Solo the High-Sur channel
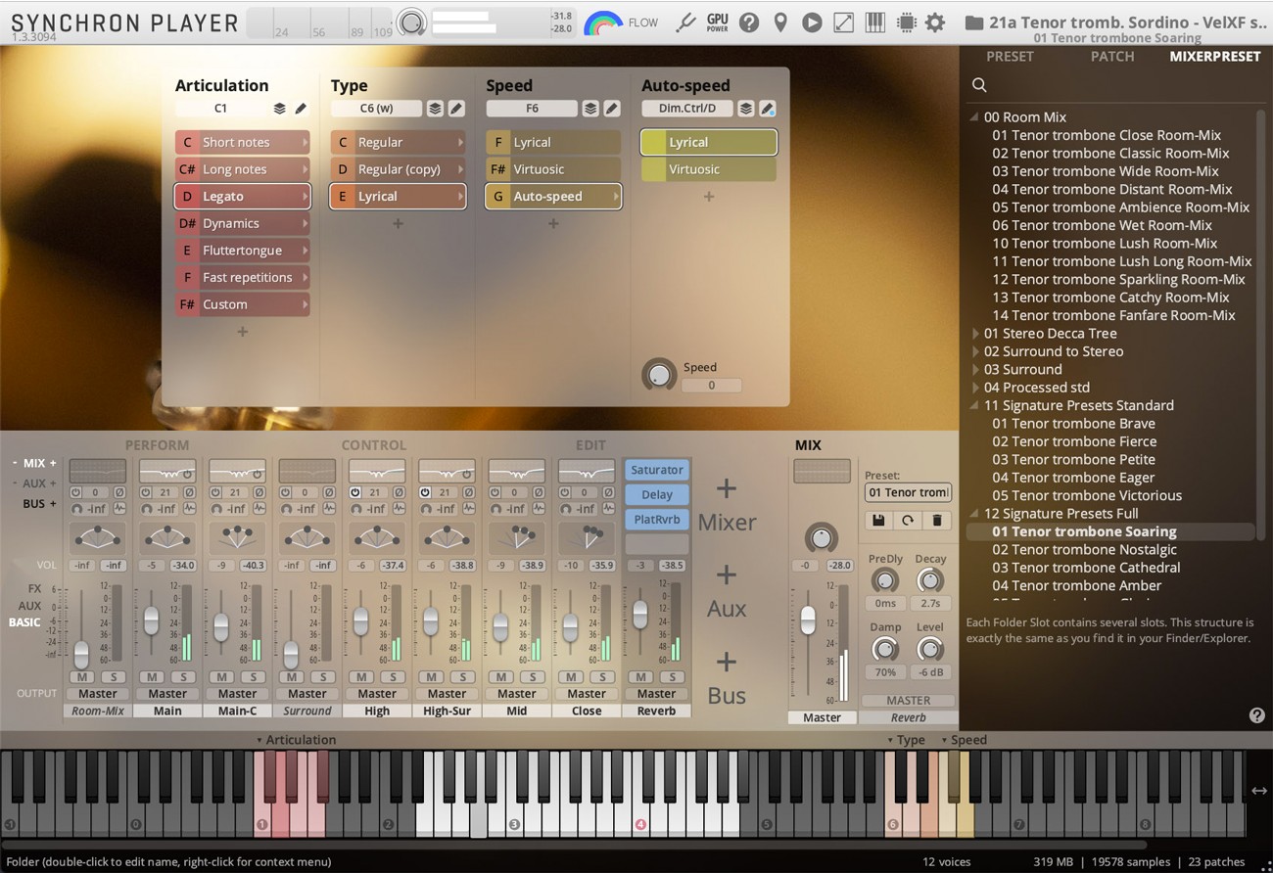The image size is (1273, 873). (463, 677)
